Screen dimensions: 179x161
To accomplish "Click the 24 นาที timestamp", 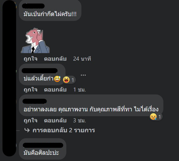I will pyautogui.click(x=82, y=59).
